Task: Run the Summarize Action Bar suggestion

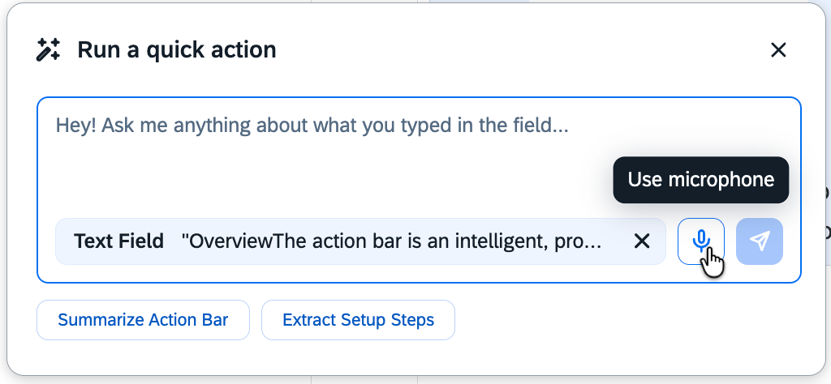Action: tap(143, 320)
